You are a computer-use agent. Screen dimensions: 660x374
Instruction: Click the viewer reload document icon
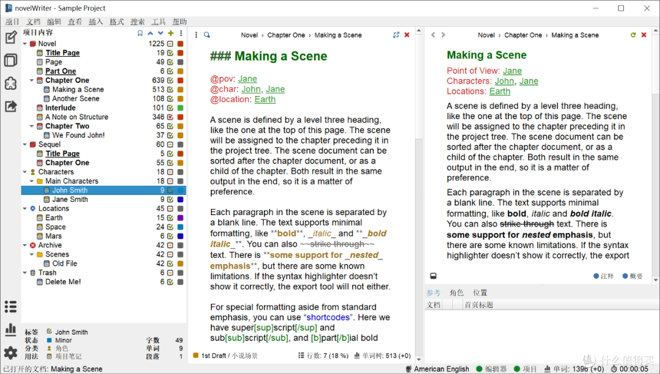point(633,35)
